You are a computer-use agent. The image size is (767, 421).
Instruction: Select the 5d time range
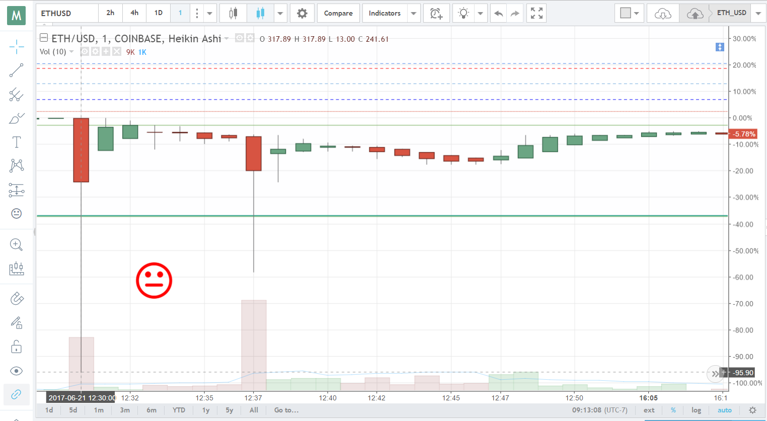point(73,410)
